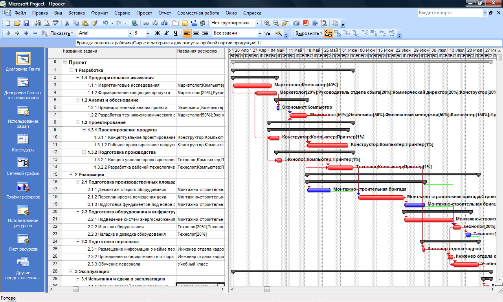This screenshot has height=302, width=503.
Task: Link the selected tasks (chain icon)
Action: tap(146, 23)
